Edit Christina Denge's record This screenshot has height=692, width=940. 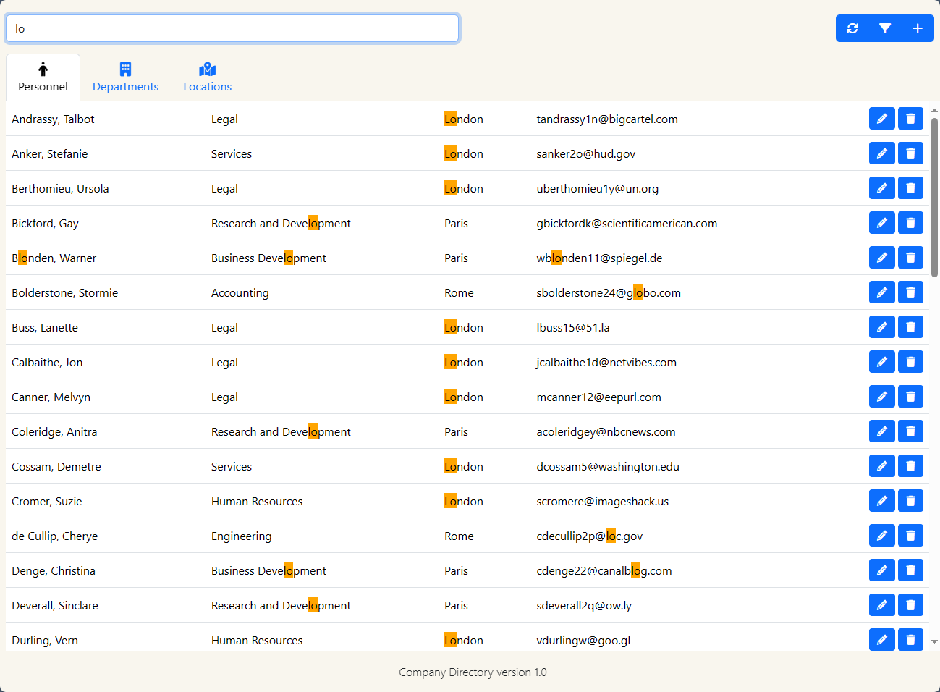[x=881, y=570]
